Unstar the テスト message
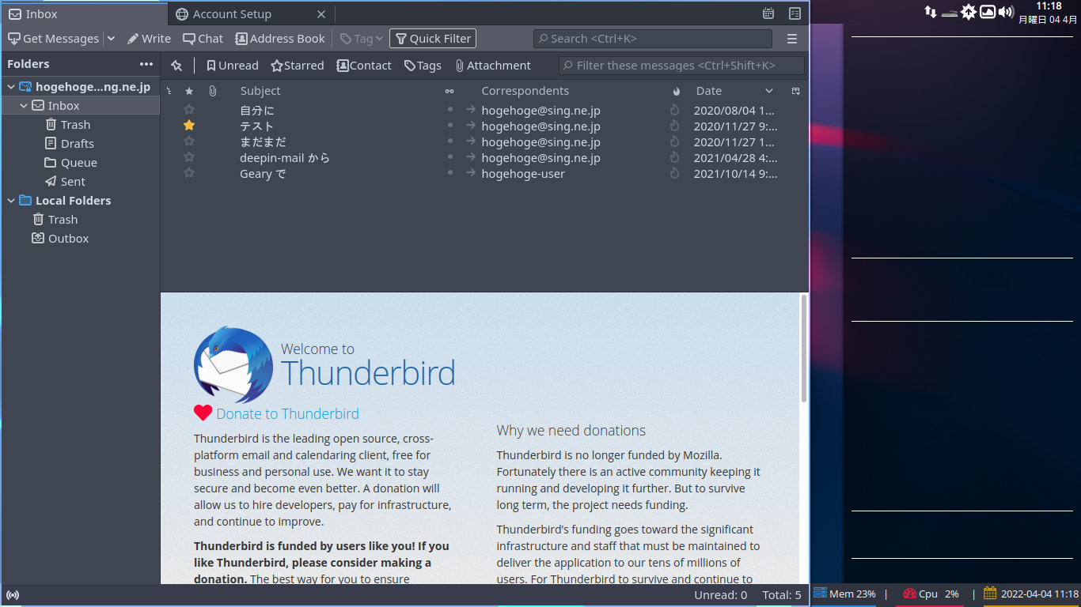This screenshot has width=1081, height=607. click(x=189, y=126)
